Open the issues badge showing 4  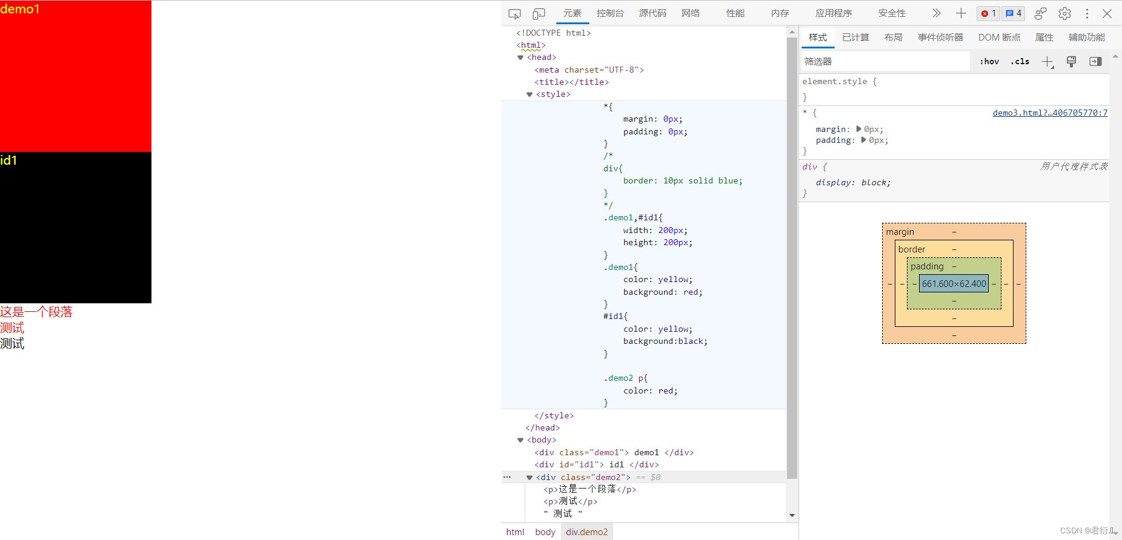tap(1014, 13)
